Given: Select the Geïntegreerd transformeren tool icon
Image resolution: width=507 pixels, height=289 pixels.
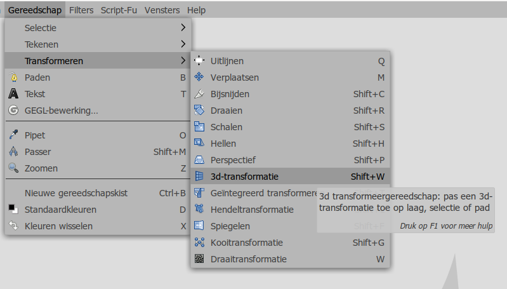Looking at the screenshot, I should 199,192.
